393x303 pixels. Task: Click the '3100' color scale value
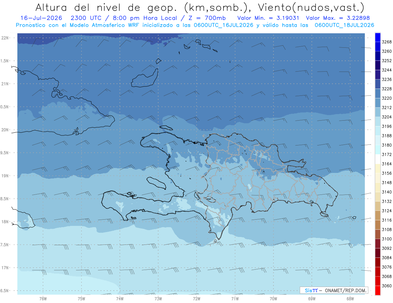coord(387,239)
